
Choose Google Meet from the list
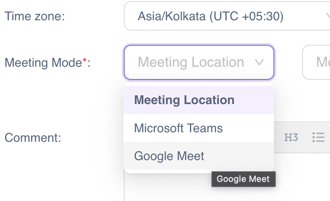click(x=199, y=156)
